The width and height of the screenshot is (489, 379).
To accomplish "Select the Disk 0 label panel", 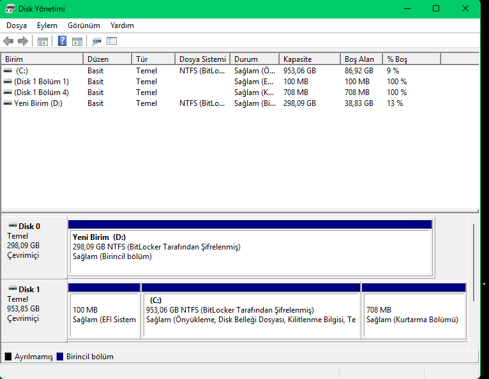I will click(x=34, y=248).
